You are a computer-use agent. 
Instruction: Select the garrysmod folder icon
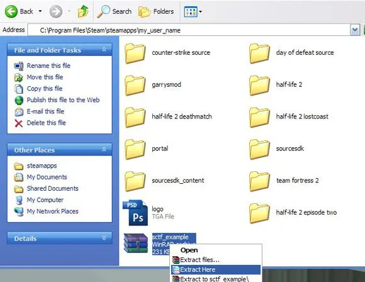[x=135, y=86]
